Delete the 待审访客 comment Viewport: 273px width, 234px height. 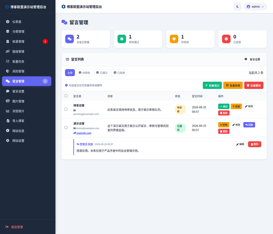pyautogui.click(x=224, y=113)
